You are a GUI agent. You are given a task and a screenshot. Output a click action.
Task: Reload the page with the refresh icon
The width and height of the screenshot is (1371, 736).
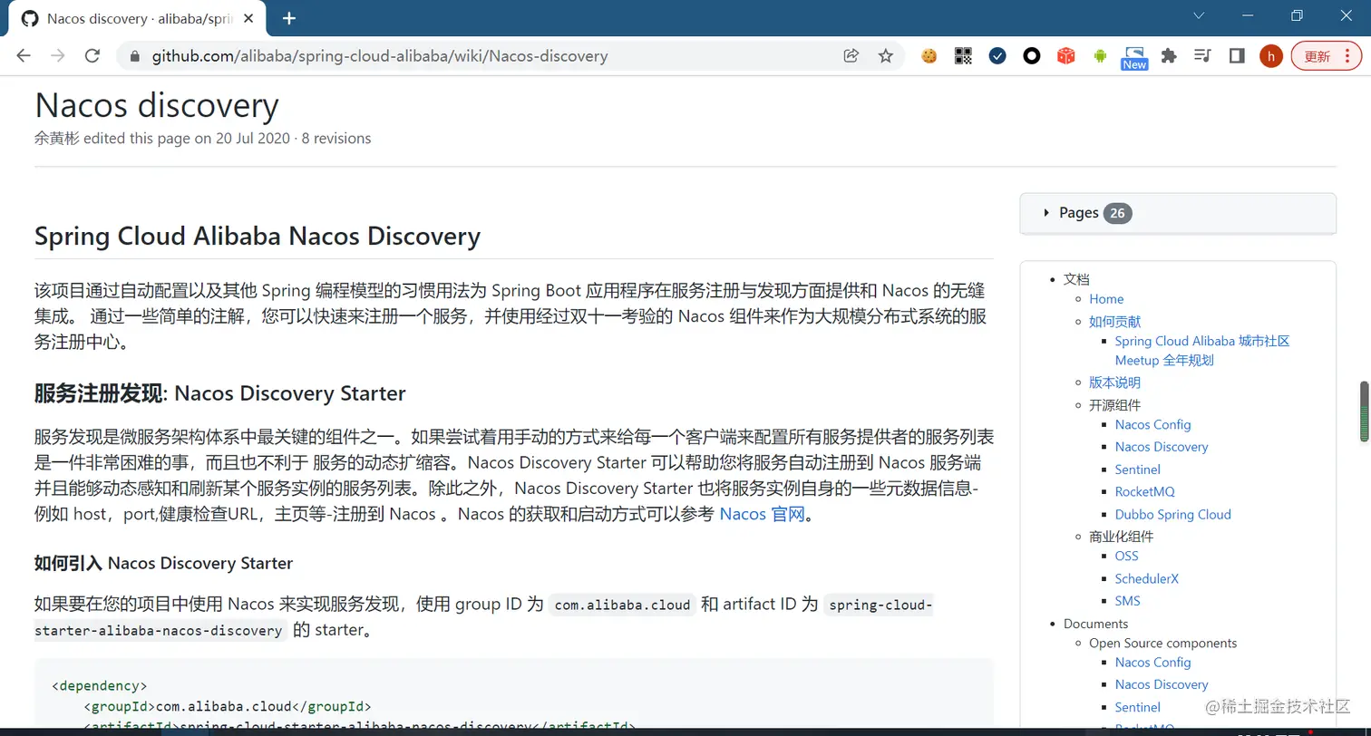pos(92,56)
